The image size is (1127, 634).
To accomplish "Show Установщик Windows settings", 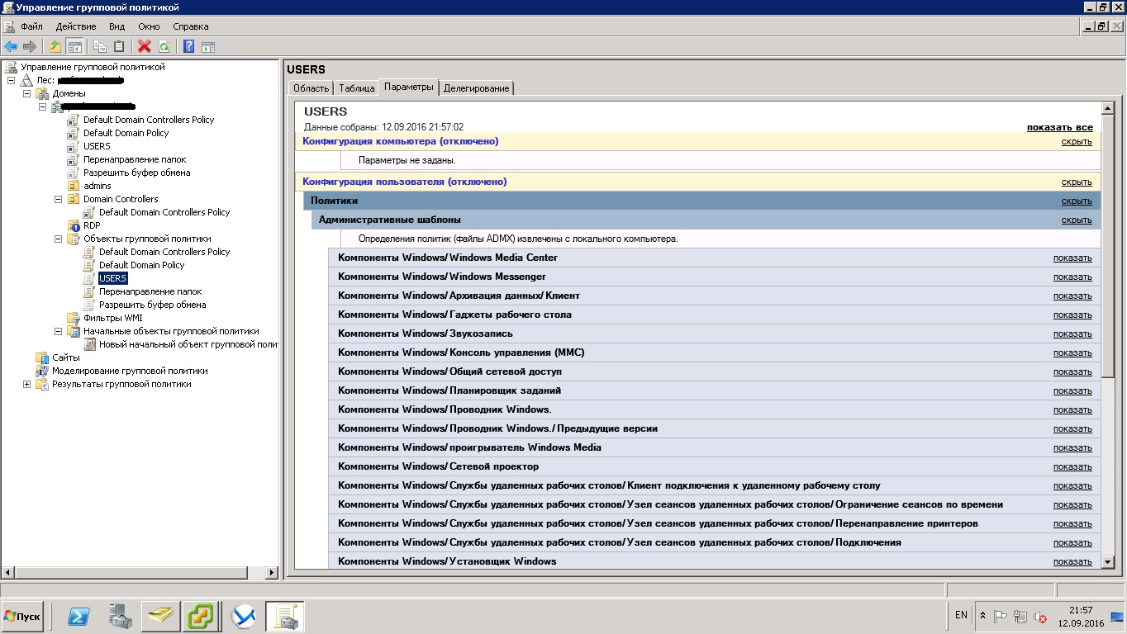I will coord(1072,561).
